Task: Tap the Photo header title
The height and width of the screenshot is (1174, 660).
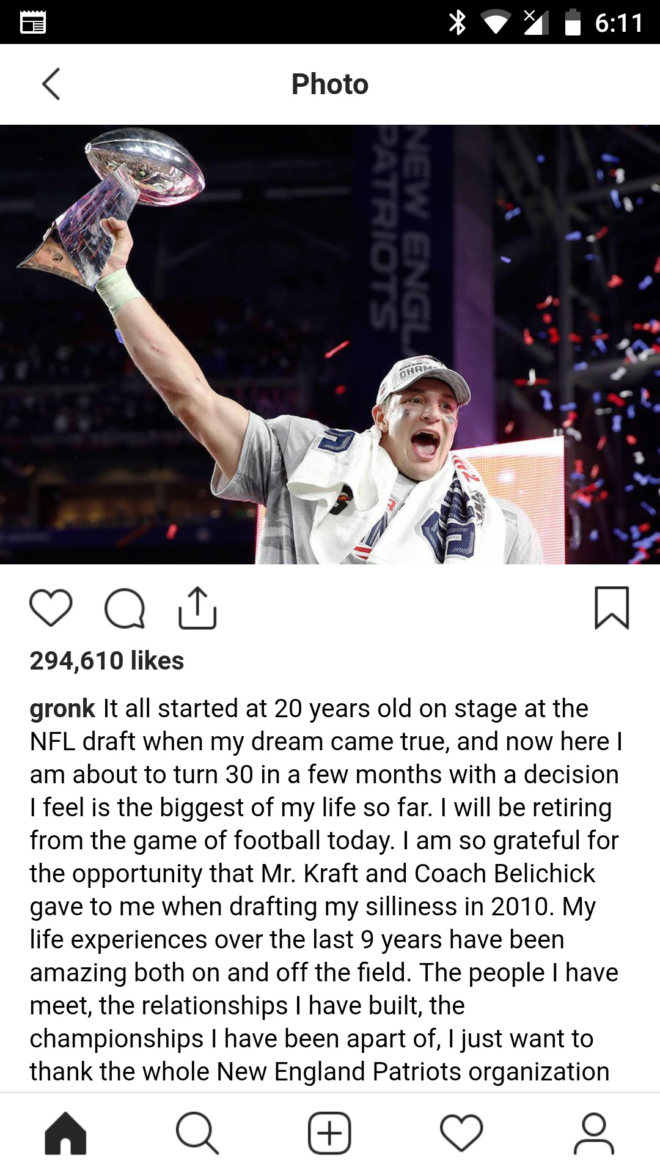Action: 330,84
